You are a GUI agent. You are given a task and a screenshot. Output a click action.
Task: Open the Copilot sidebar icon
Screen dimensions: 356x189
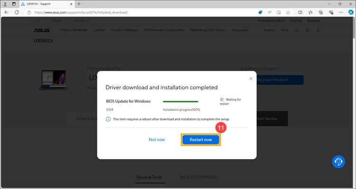coord(351,12)
